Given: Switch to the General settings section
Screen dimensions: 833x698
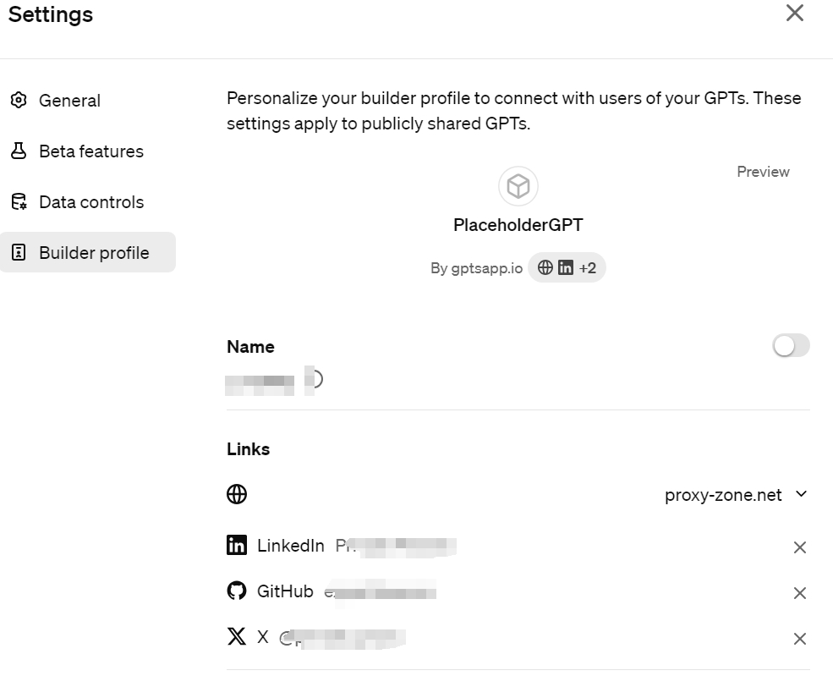Looking at the screenshot, I should [69, 100].
